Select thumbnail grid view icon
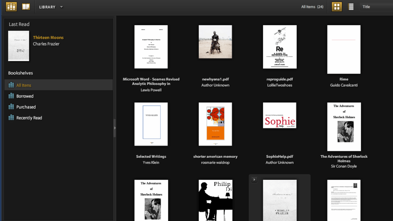The height and width of the screenshot is (221, 393). 337,7
